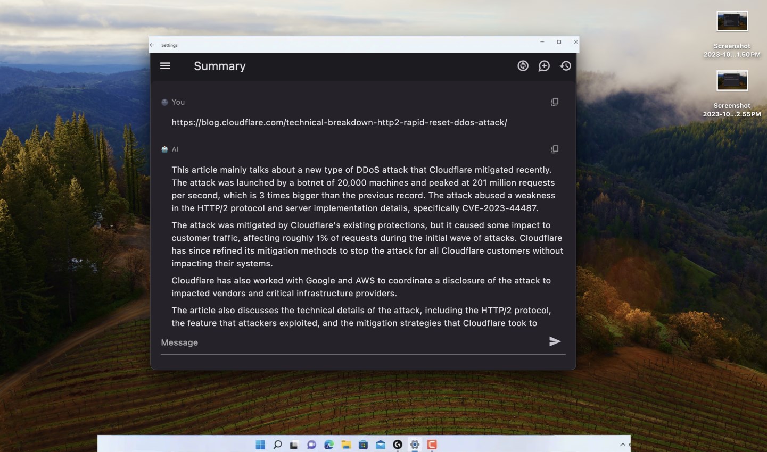This screenshot has width=767, height=452.
Task: Maximize the Settings window
Action: point(559,42)
